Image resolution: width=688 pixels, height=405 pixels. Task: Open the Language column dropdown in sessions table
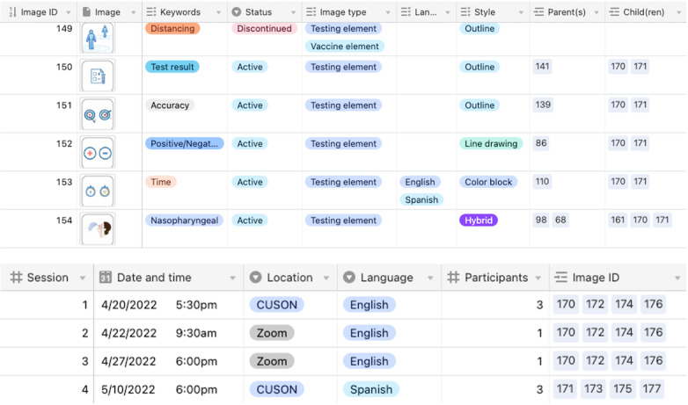(430, 278)
